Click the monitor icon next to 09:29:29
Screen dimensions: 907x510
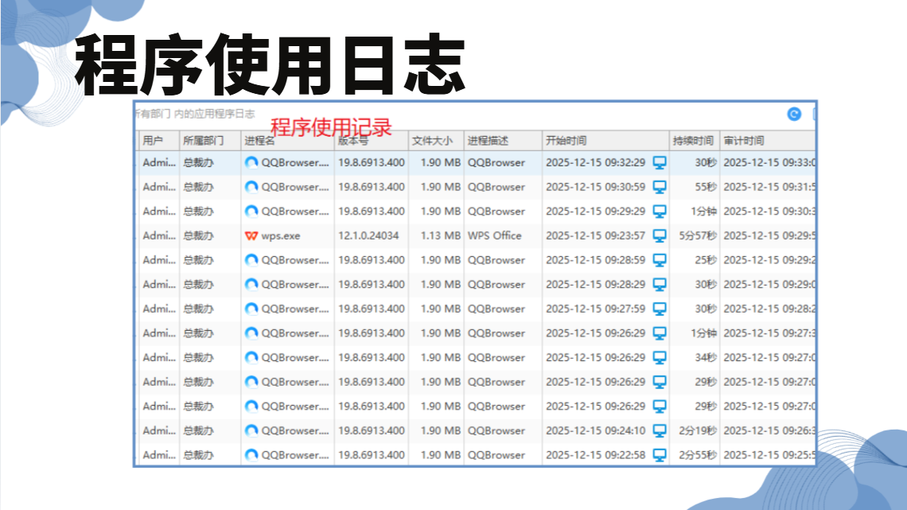pyautogui.click(x=660, y=212)
